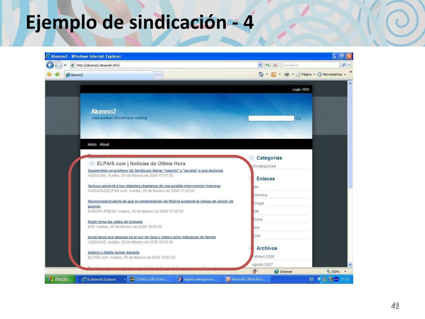This screenshot has width=425, height=319.
Task: Expand hidden tray icons arrow
Action: [319, 280]
